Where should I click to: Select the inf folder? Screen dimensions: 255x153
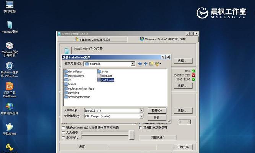click(x=68, y=80)
